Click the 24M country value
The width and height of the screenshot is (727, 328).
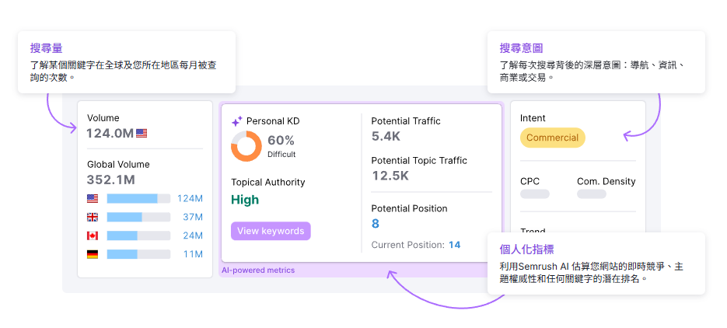coord(192,236)
